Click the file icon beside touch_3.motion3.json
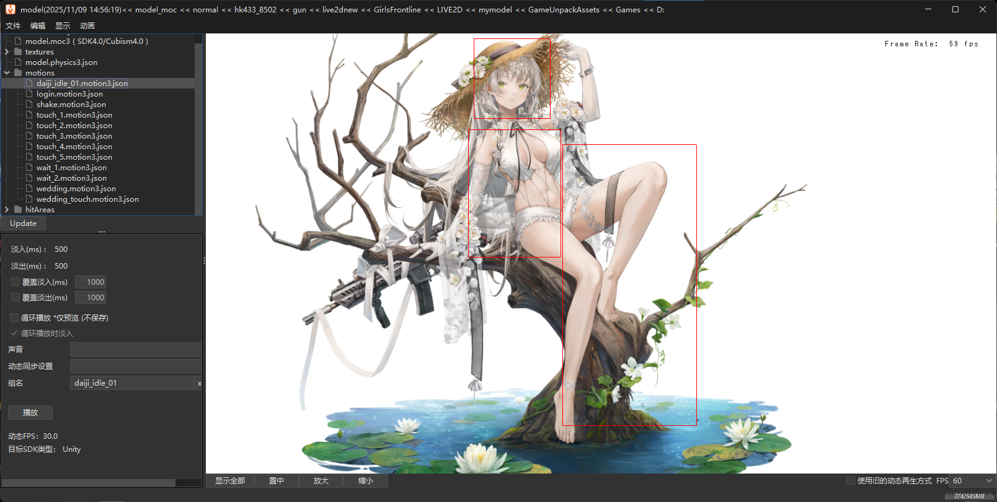Image resolution: width=997 pixels, height=502 pixels. (x=29, y=136)
